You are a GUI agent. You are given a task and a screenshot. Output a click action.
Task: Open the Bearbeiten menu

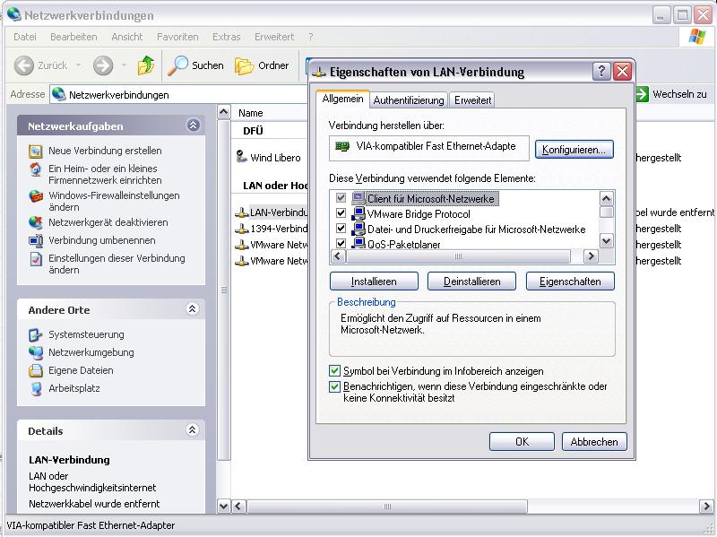coord(73,37)
